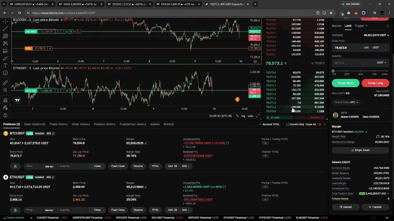
Task: Expand Total Position Size currency dropdown
Action: (x=388, y=194)
